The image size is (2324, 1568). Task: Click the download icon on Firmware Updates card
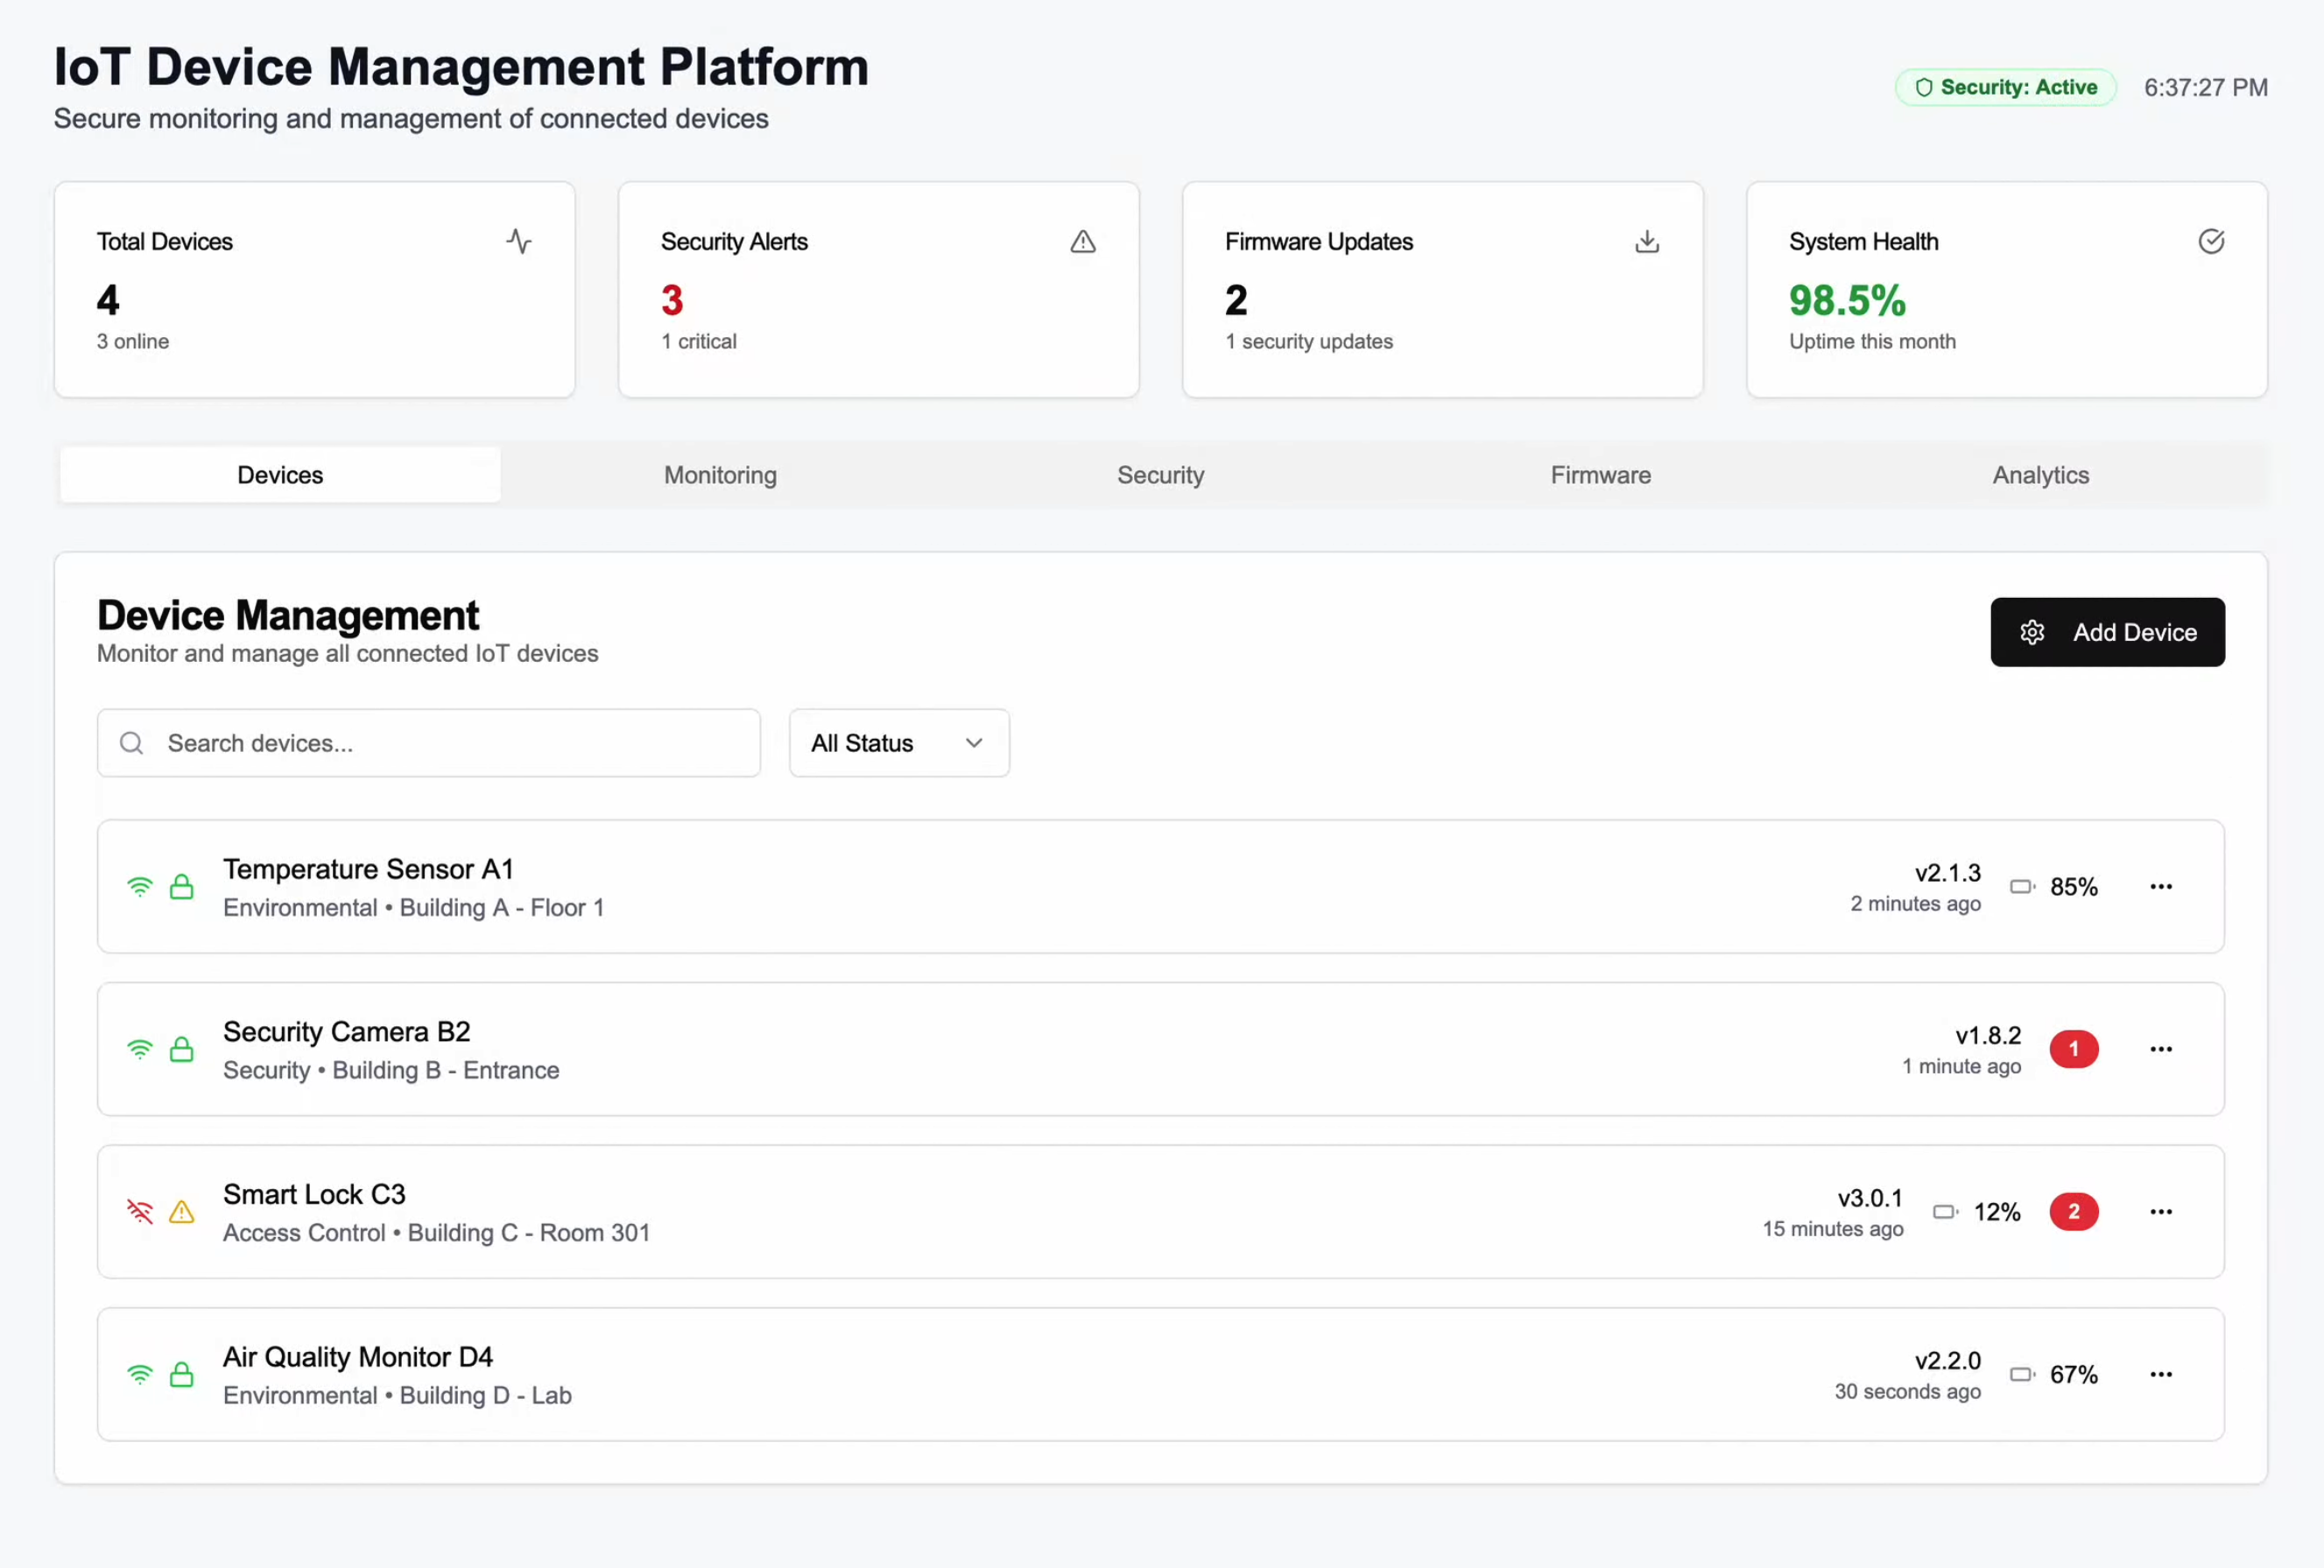(x=1646, y=241)
